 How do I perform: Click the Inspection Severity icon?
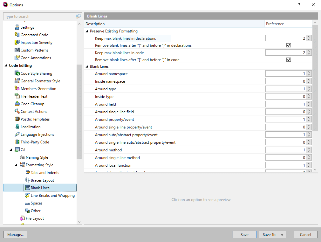[x=17, y=43]
